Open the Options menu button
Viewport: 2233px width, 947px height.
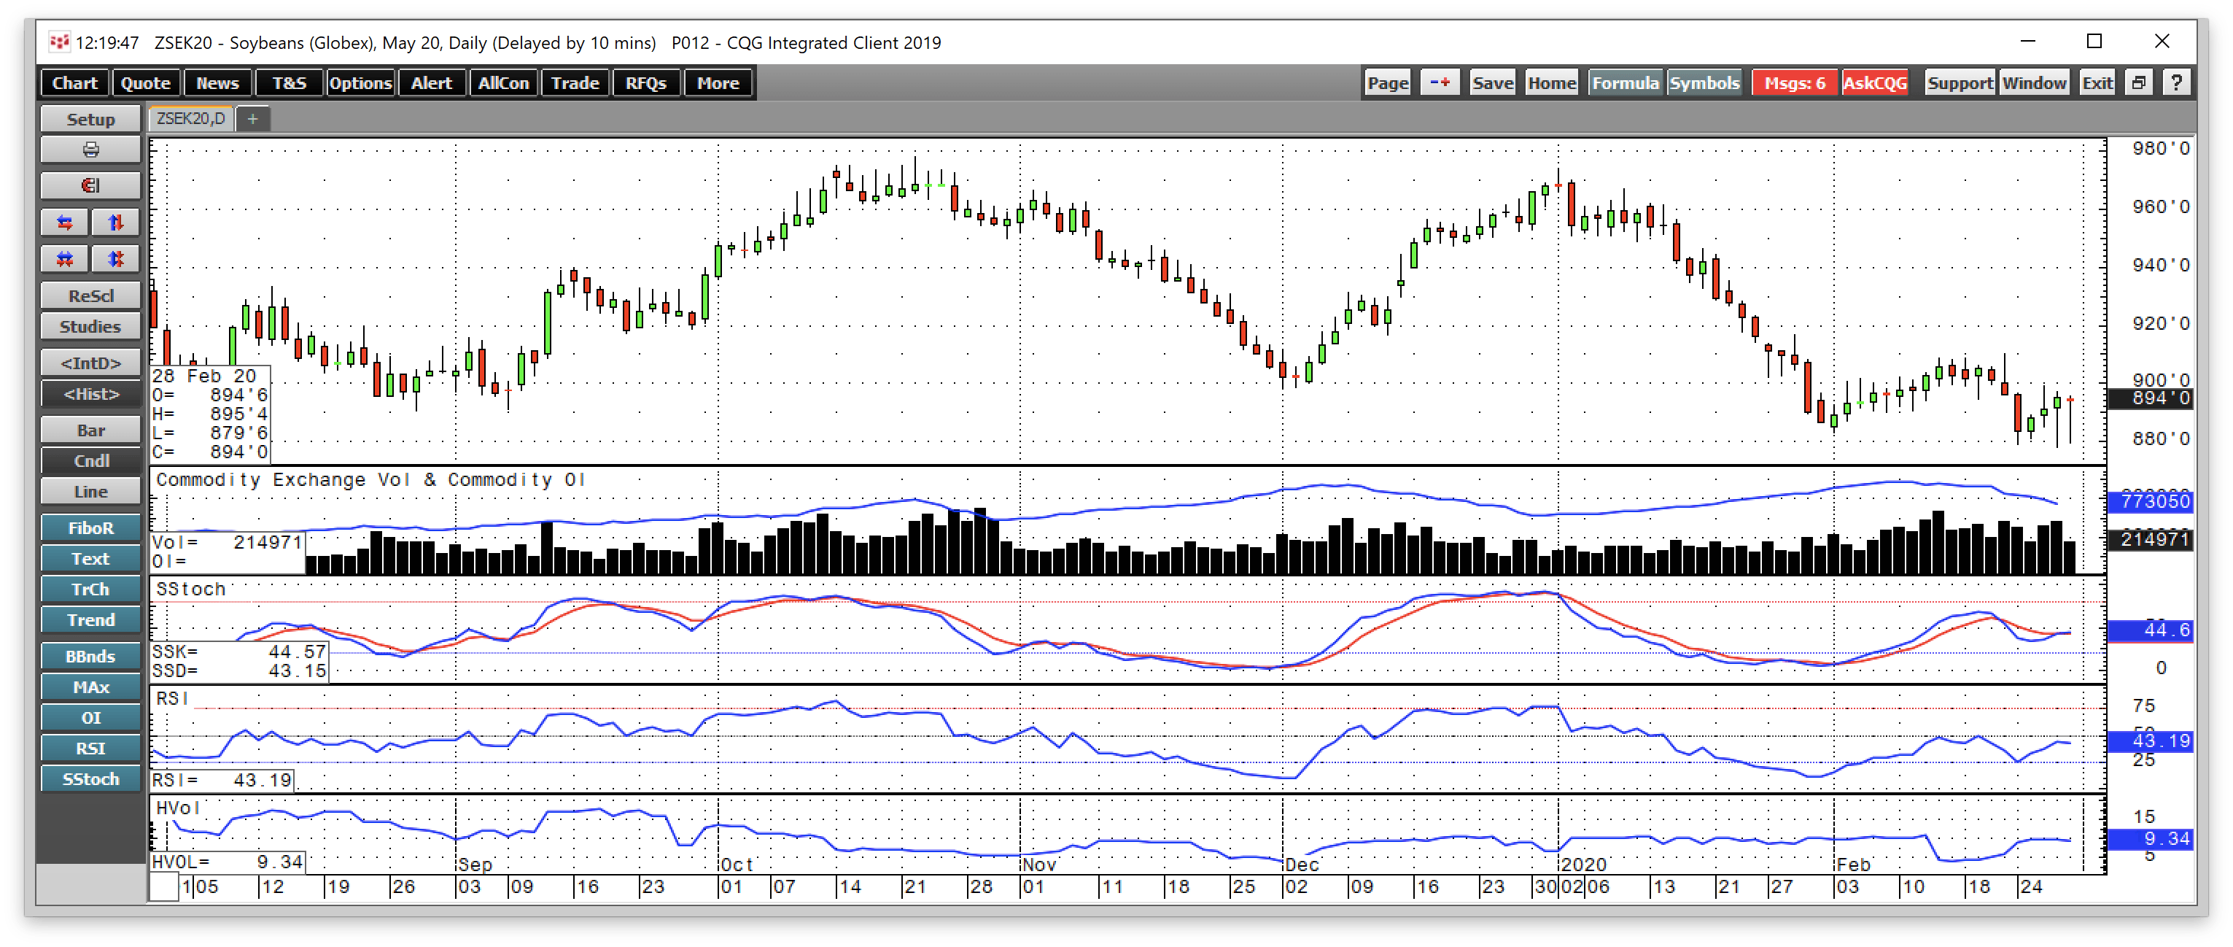[x=360, y=83]
